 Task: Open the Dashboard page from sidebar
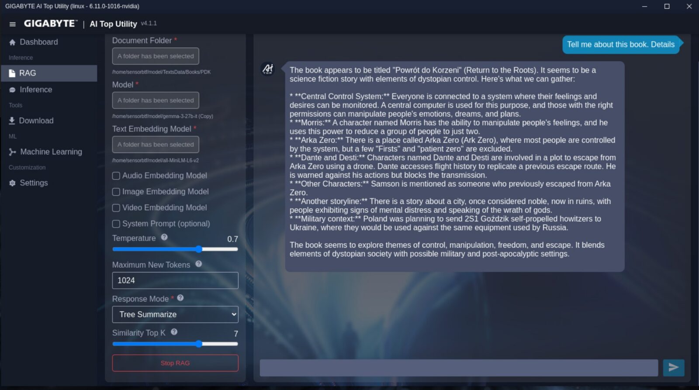(38, 42)
